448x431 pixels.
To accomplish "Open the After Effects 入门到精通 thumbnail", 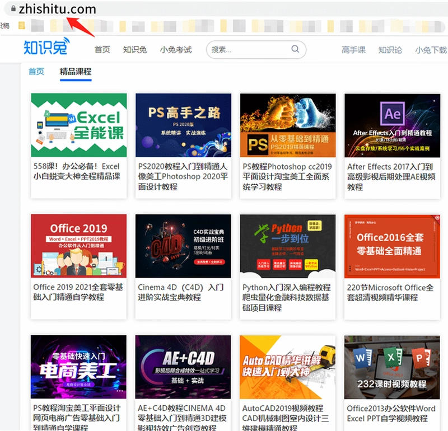I will click(393, 125).
